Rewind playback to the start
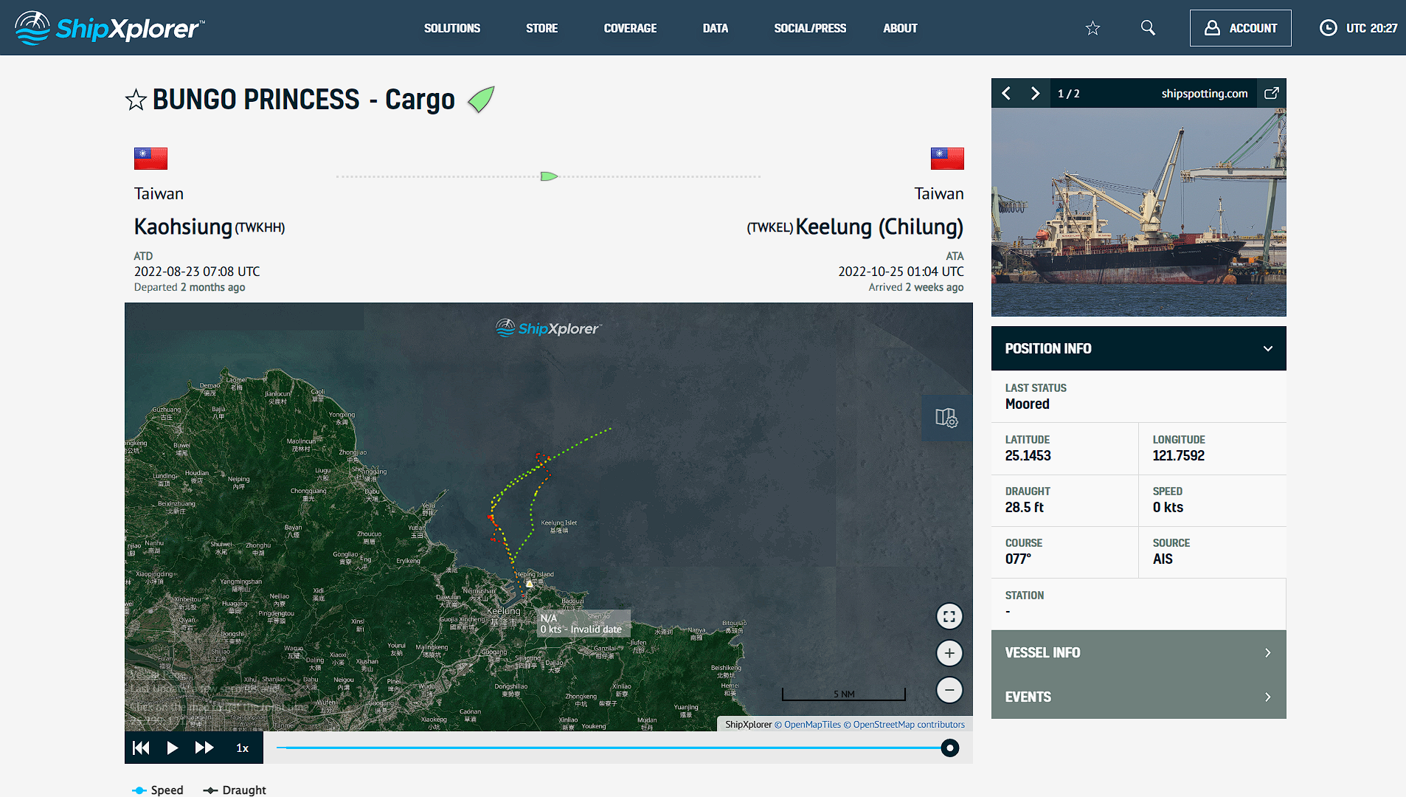The image size is (1406, 797). (141, 748)
